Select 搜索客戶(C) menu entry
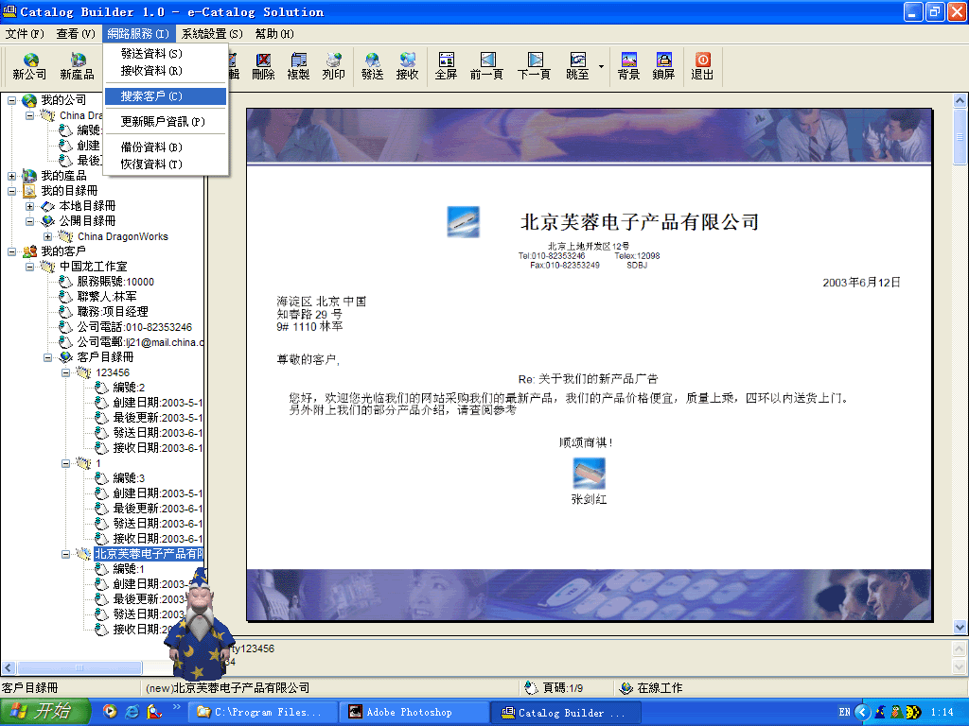 165,96
